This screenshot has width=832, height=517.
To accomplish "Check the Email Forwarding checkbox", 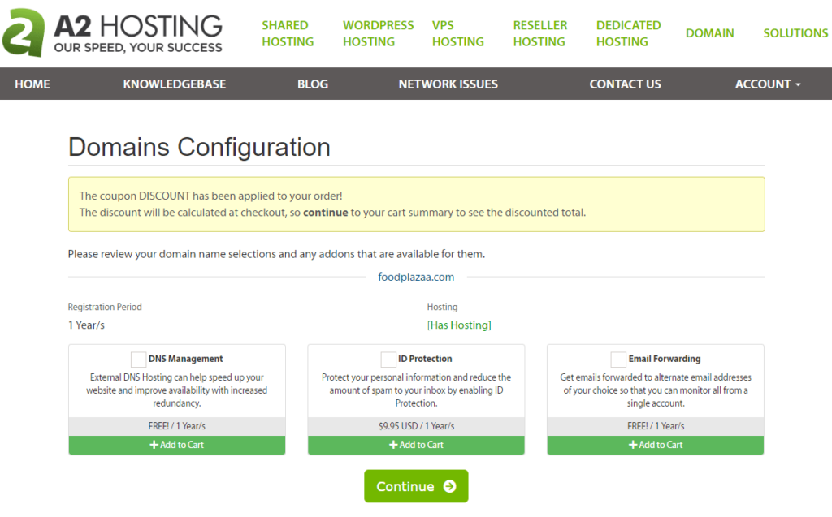I will pos(618,360).
